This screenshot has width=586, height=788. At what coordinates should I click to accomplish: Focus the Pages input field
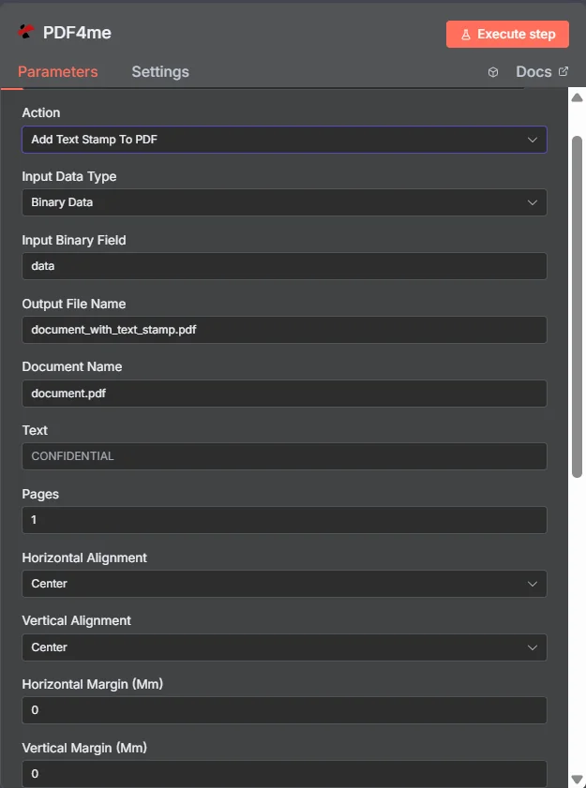coord(284,520)
